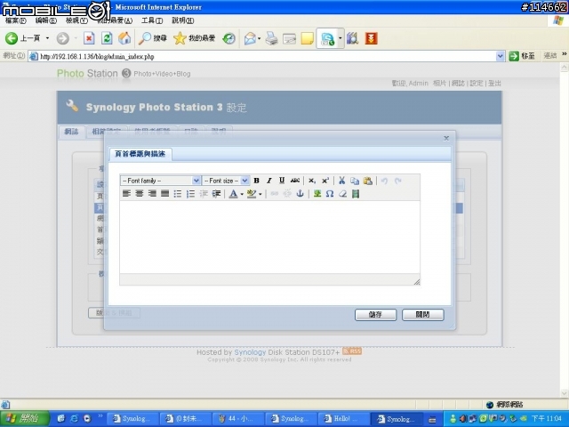Insert an anchor
This screenshot has width=569, height=427.
click(x=300, y=194)
